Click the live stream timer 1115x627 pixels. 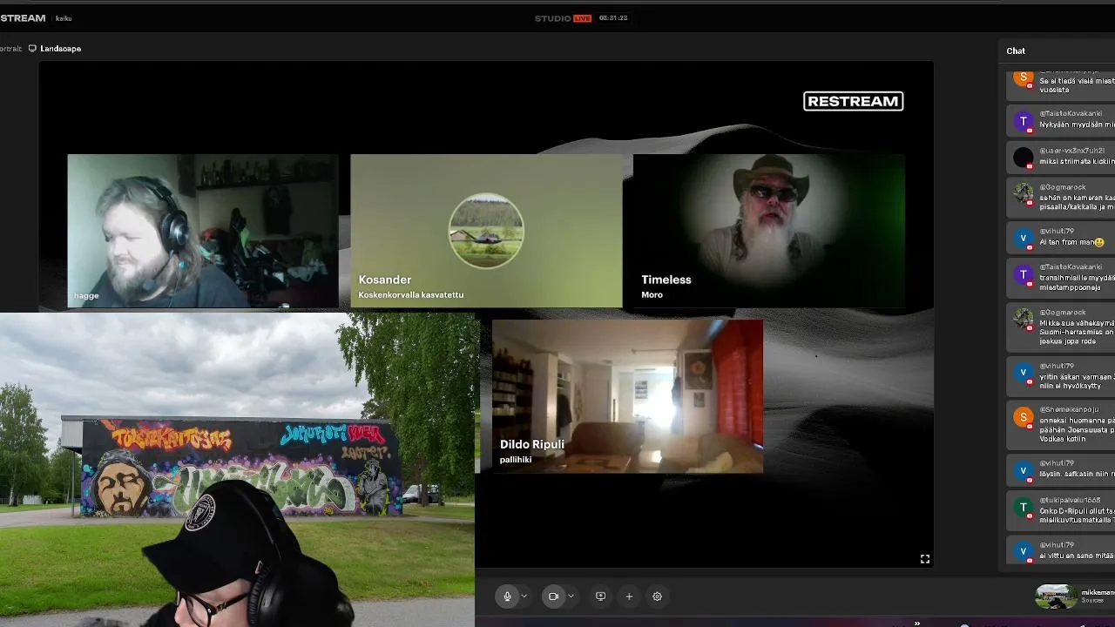pyautogui.click(x=613, y=18)
